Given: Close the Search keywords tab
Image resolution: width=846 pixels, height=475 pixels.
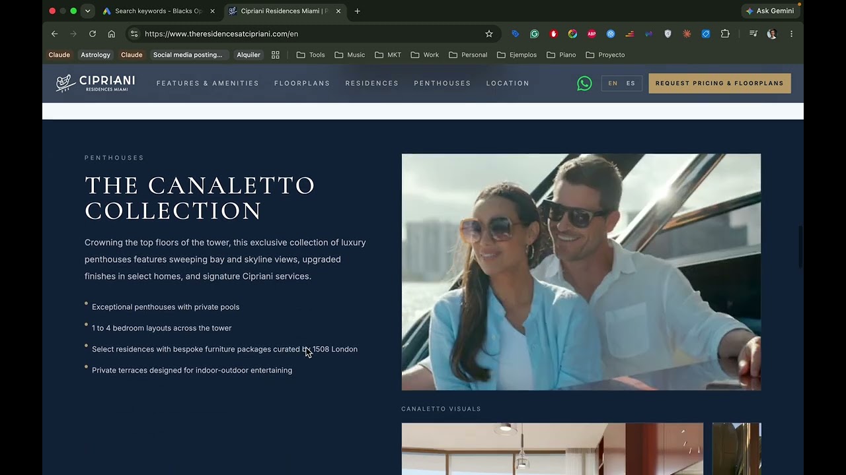Looking at the screenshot, I should pyautogui.click(x=212, y=11).
